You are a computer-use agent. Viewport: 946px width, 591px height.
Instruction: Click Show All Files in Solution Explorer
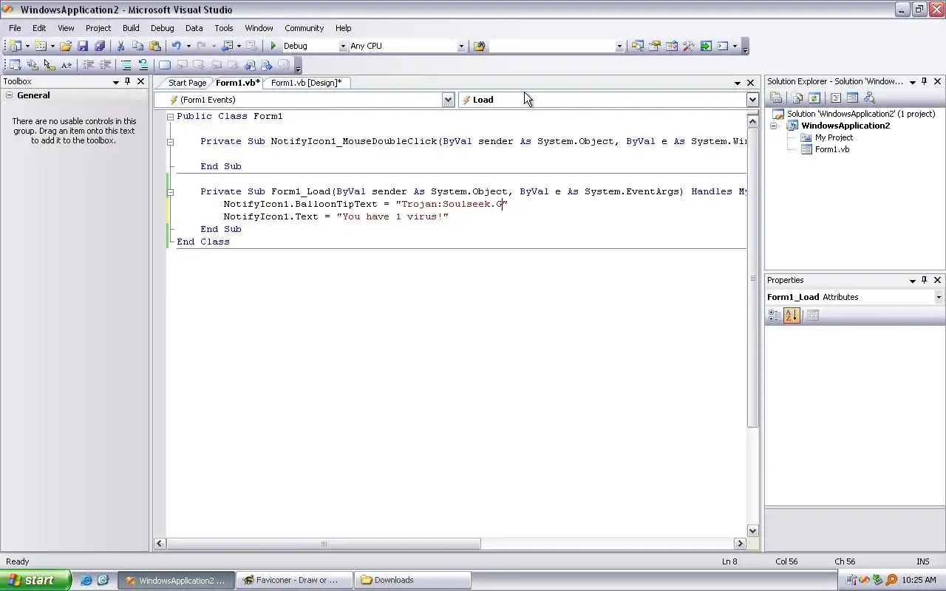[797, 98]
